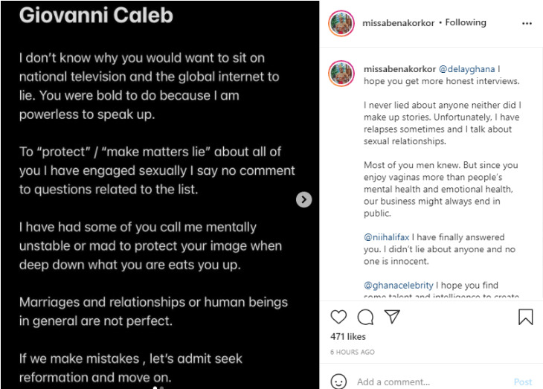Share the post via paper plane icon
The width and height of the screenshot is (543, 389).
click(x=392, y=317)
